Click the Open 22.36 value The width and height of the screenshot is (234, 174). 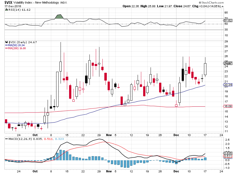point(131,6)
